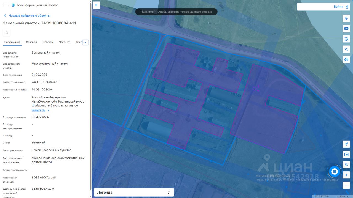Switch to the Сервисы tab
Image resolution: width=353 pixels, height=198 pixels.
[x=31, y=42]
